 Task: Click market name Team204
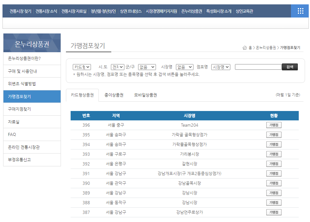[x=189, y=125]
